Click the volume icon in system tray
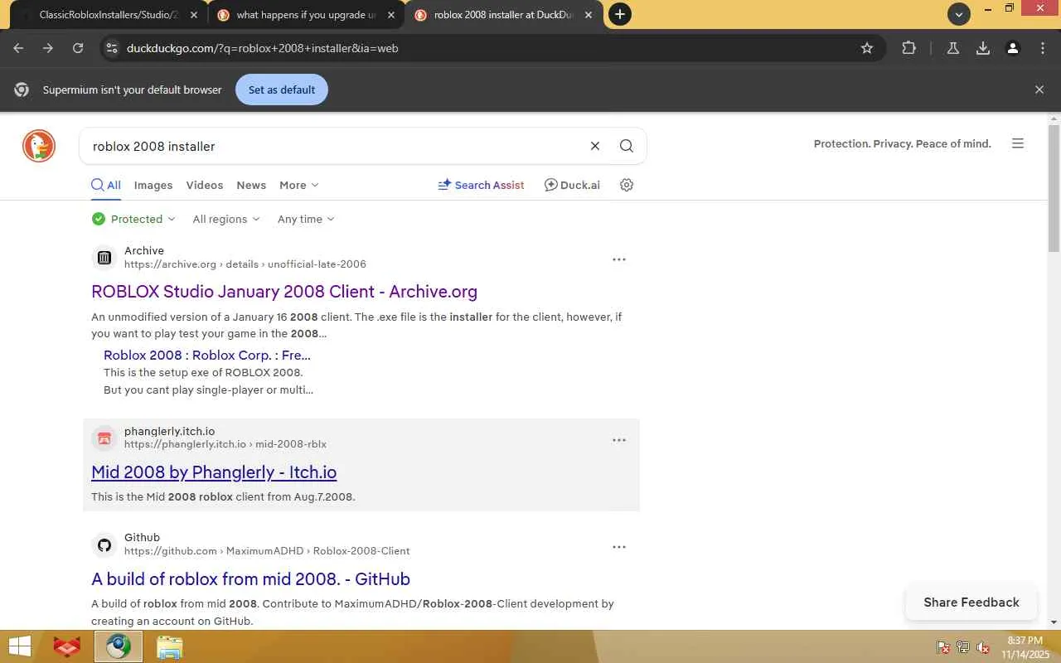This screenshot has height=663, width=1061. pos(983,647)
